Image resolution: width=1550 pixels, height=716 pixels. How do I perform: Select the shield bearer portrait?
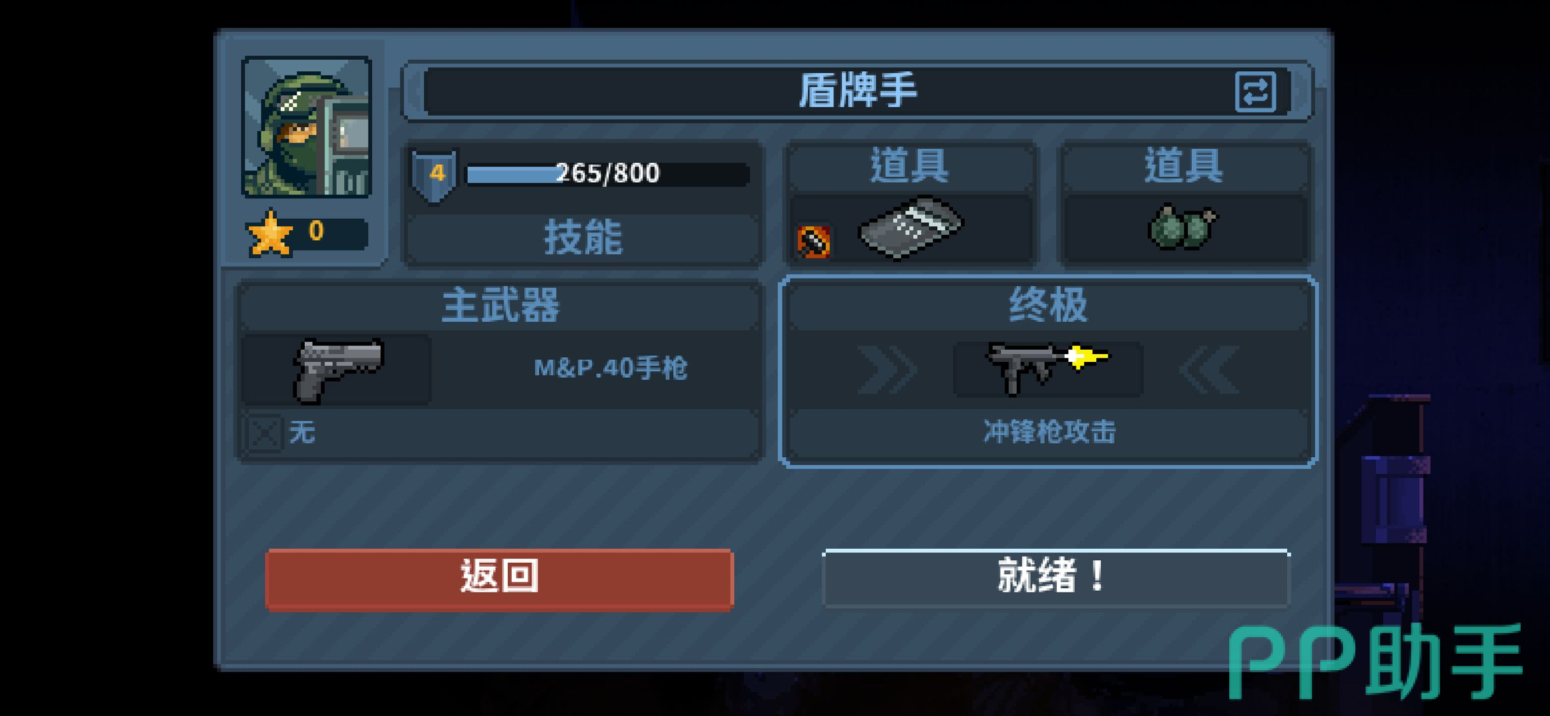point(307,127)
